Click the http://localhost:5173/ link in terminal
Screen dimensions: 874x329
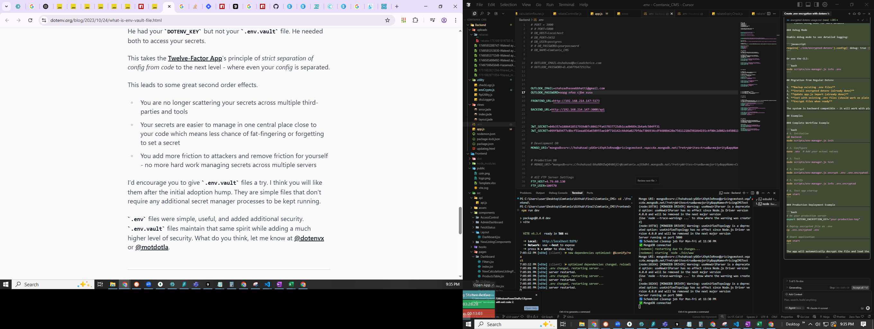(x=560, y=242)
